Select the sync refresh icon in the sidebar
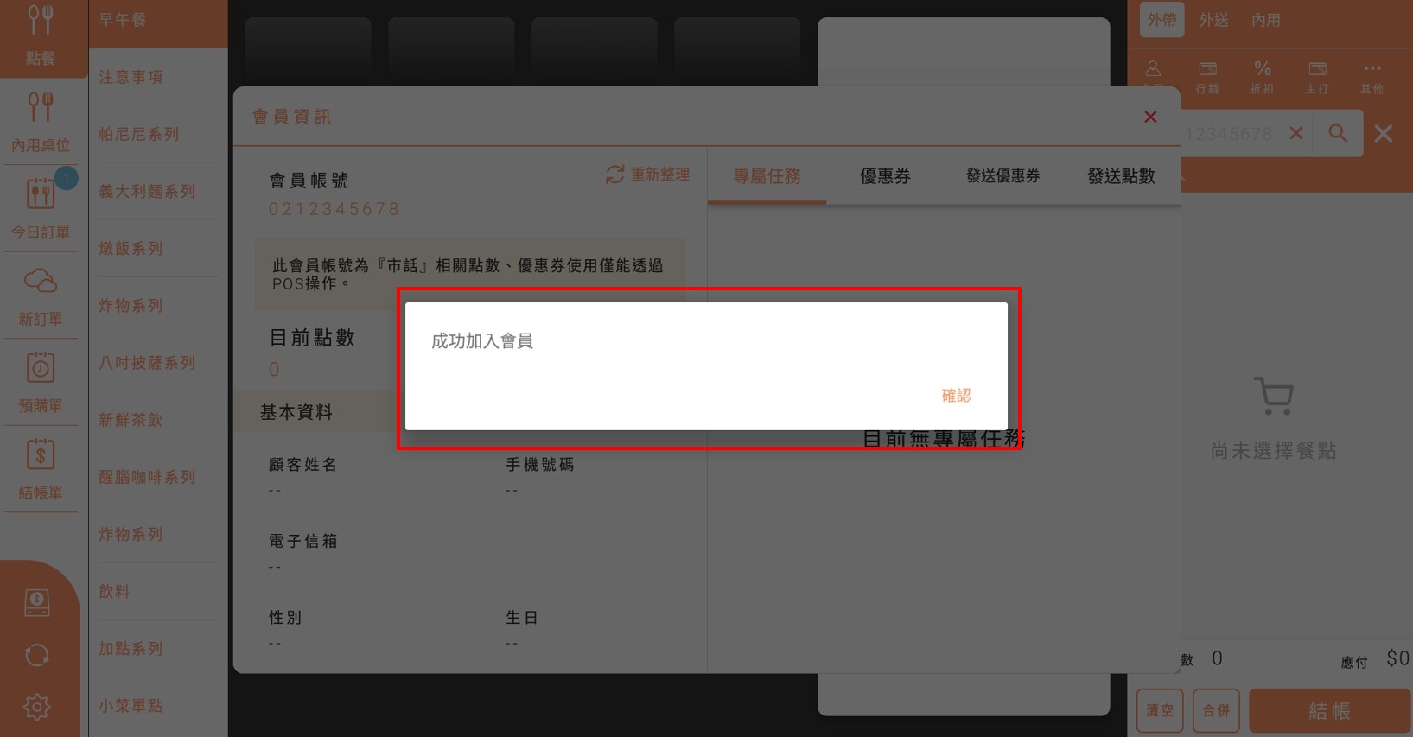The image size is (1413, 737). pos(37,655)
